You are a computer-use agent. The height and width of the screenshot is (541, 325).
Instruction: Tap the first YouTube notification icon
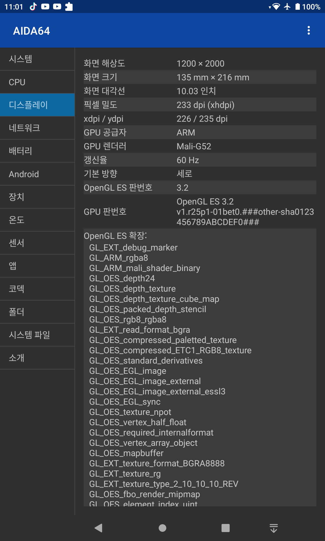click(45, 6)
